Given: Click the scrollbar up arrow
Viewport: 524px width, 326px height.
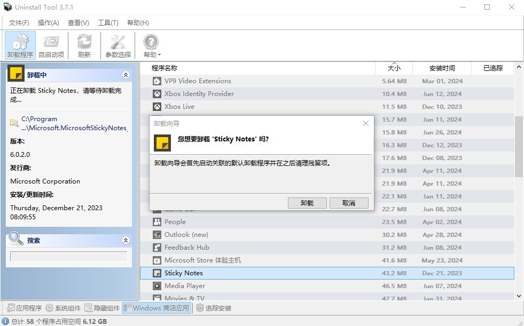Looking at the screenshot, I should [x=519, y=67].
